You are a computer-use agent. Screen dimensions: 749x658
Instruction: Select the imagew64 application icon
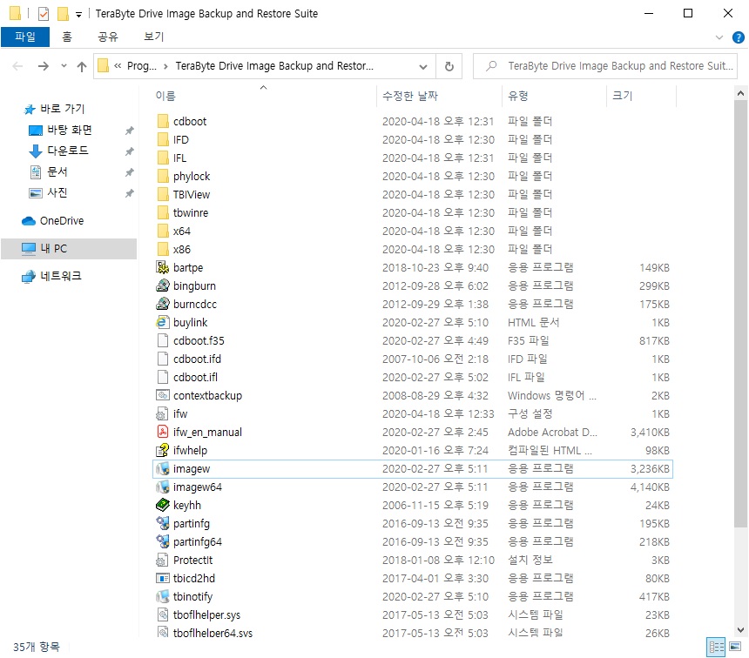point(163,487)
